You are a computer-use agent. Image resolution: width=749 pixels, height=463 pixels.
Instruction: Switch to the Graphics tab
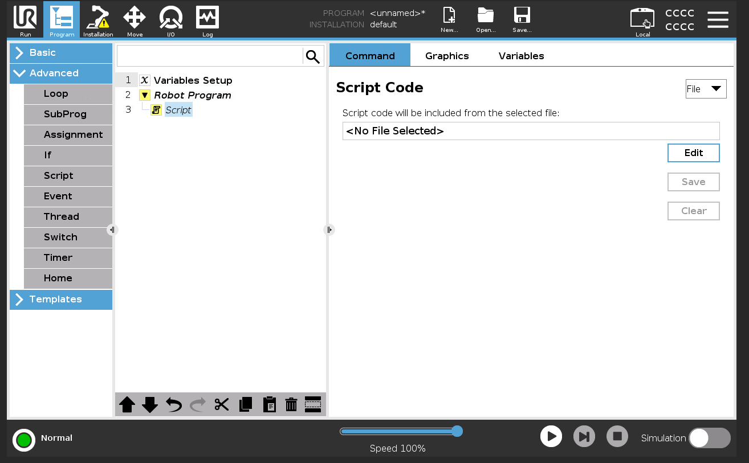(x=447, y=55)
